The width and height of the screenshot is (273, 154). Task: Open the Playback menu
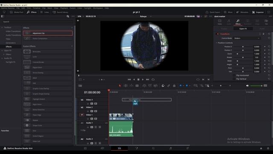pos(64,8)
